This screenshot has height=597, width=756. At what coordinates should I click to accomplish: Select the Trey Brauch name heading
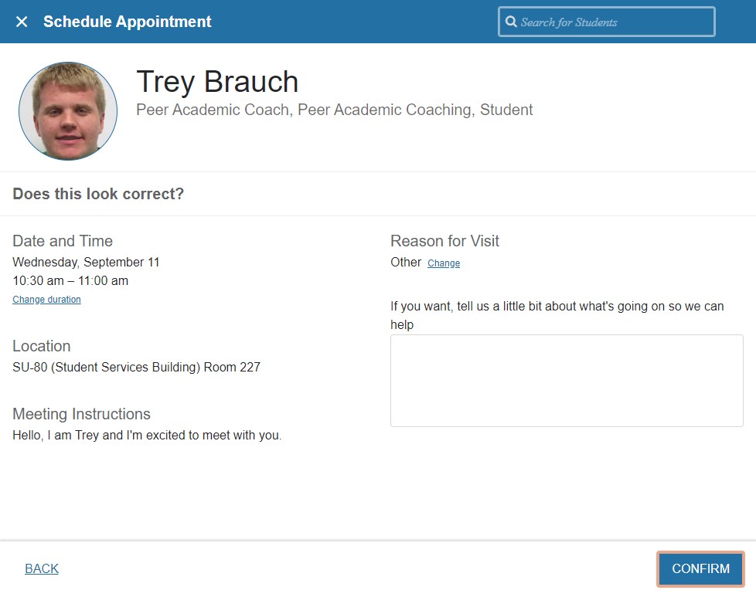pos(217,82)
